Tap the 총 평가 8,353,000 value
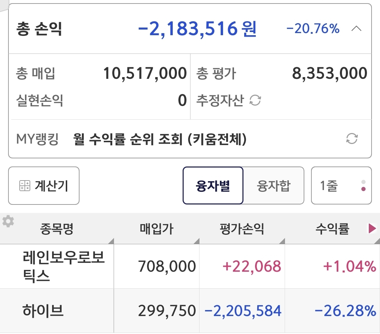The image size is (380, 334). pyautogui.click(x=330, y=73)
